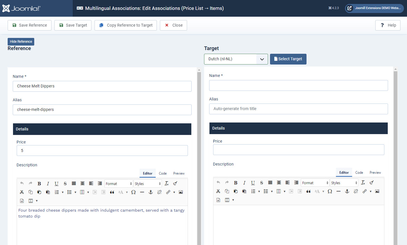Click insert image icon in Reference editor
Image resolution: width=407 pixels, height=245 pixels.
tap(181, 192)
